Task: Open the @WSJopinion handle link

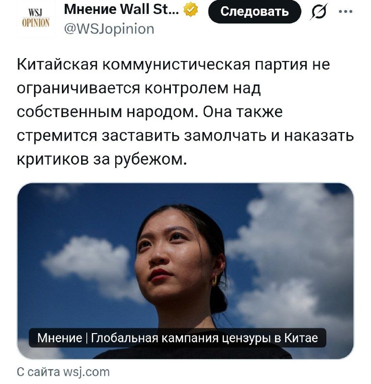Action: 109,29
